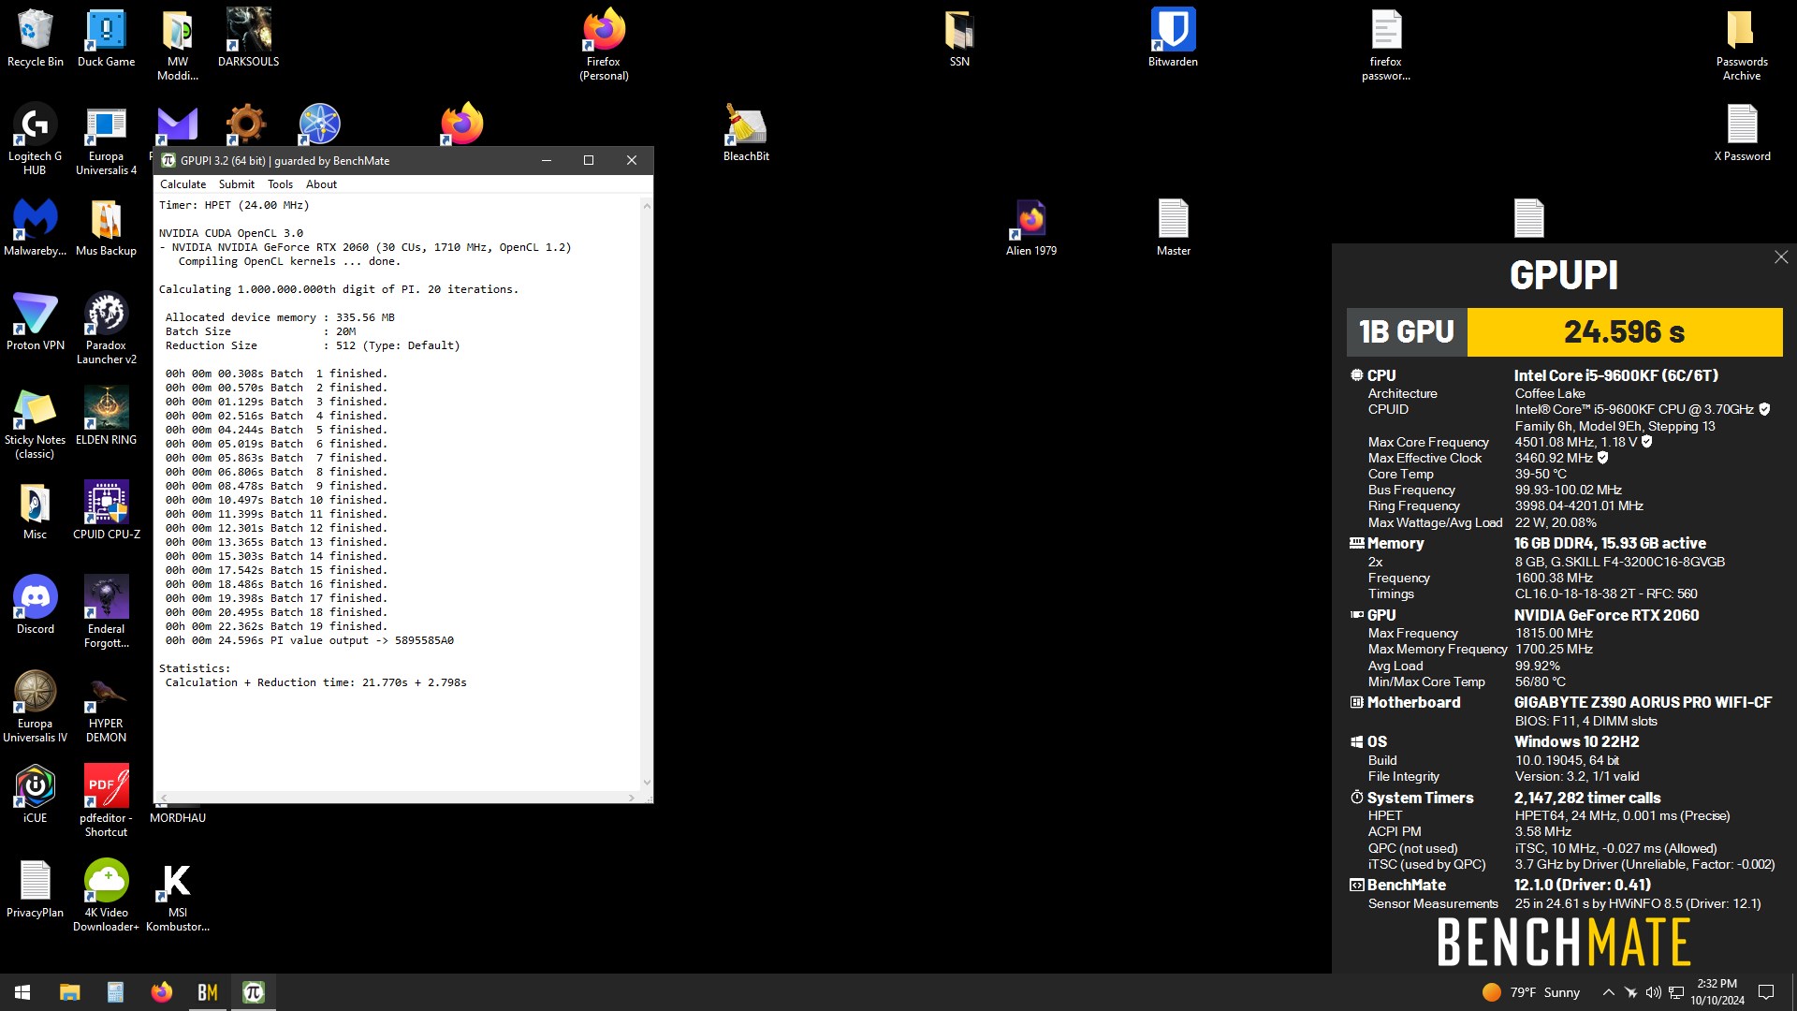This screenshot has height=1011, width=1797.
Task: Click the GPUPI horizontal scrollbar right arrow
Action: [x=632, y=798]
